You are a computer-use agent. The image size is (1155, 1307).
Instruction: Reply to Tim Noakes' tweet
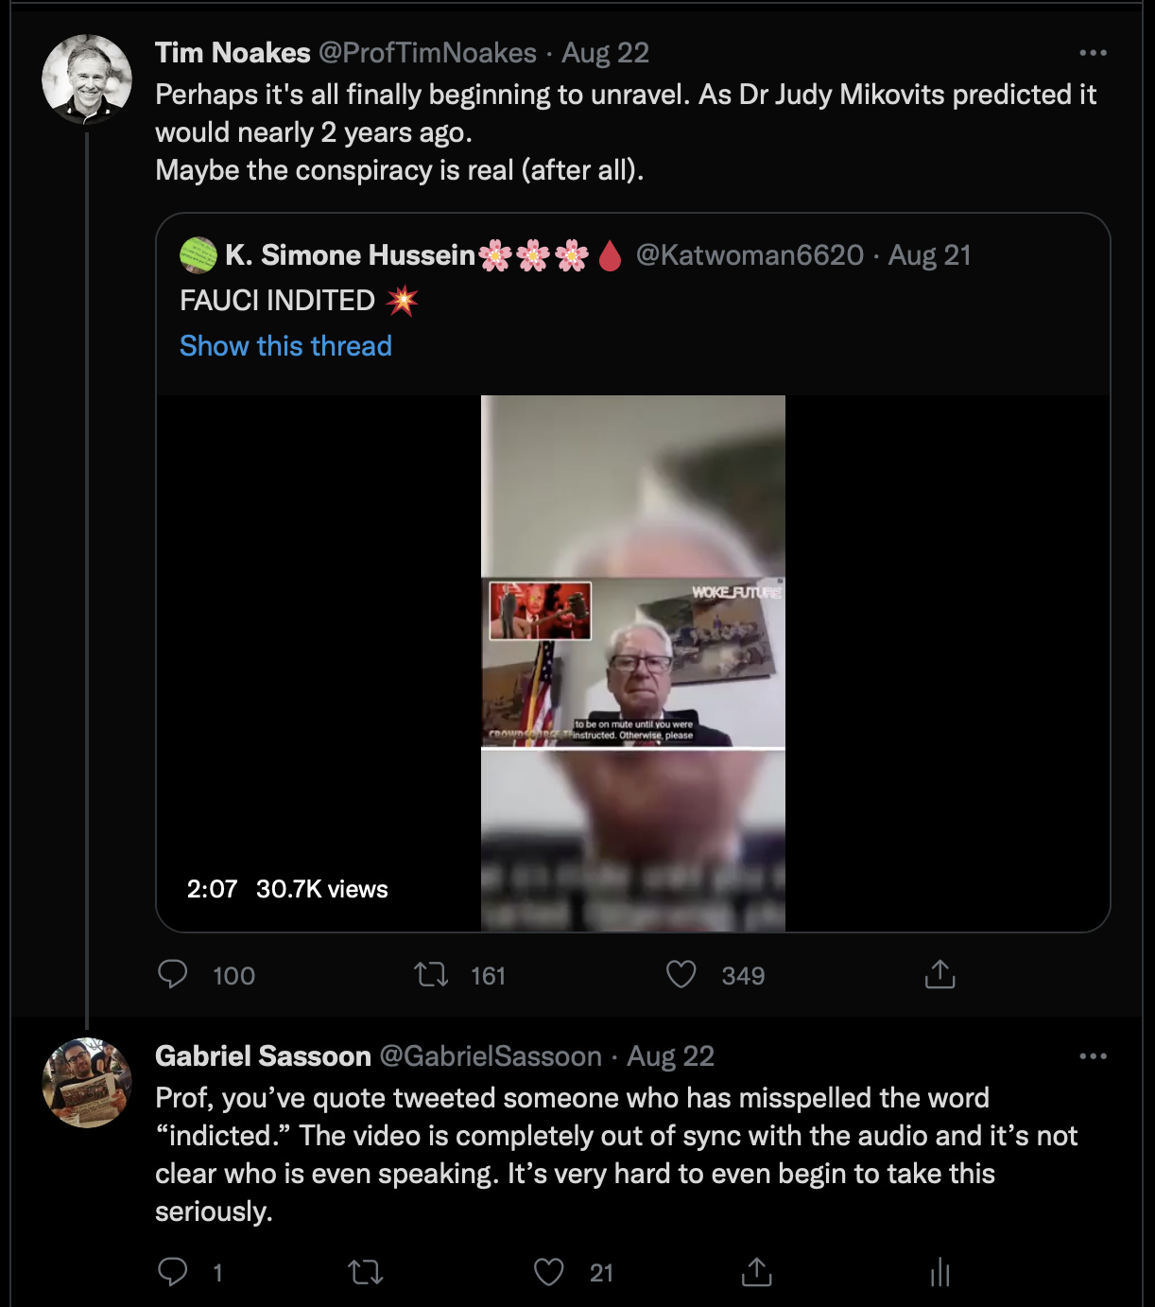(173, 974)
